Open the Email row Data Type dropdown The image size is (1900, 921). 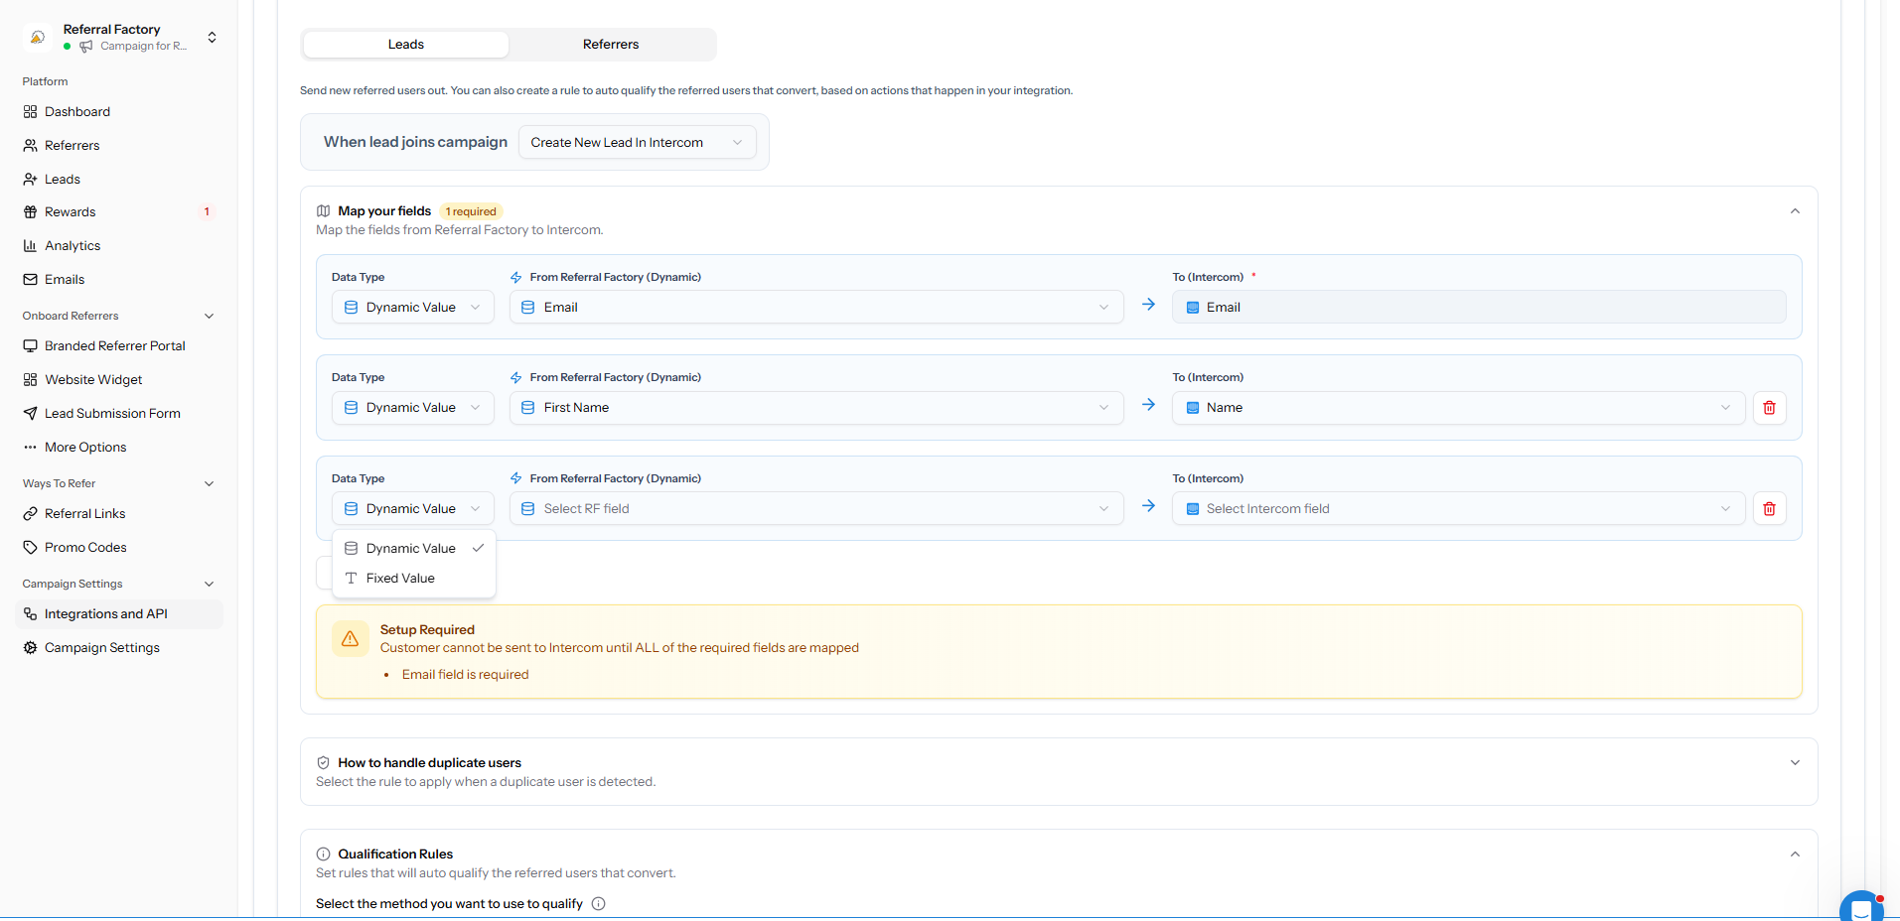point(412,308)
